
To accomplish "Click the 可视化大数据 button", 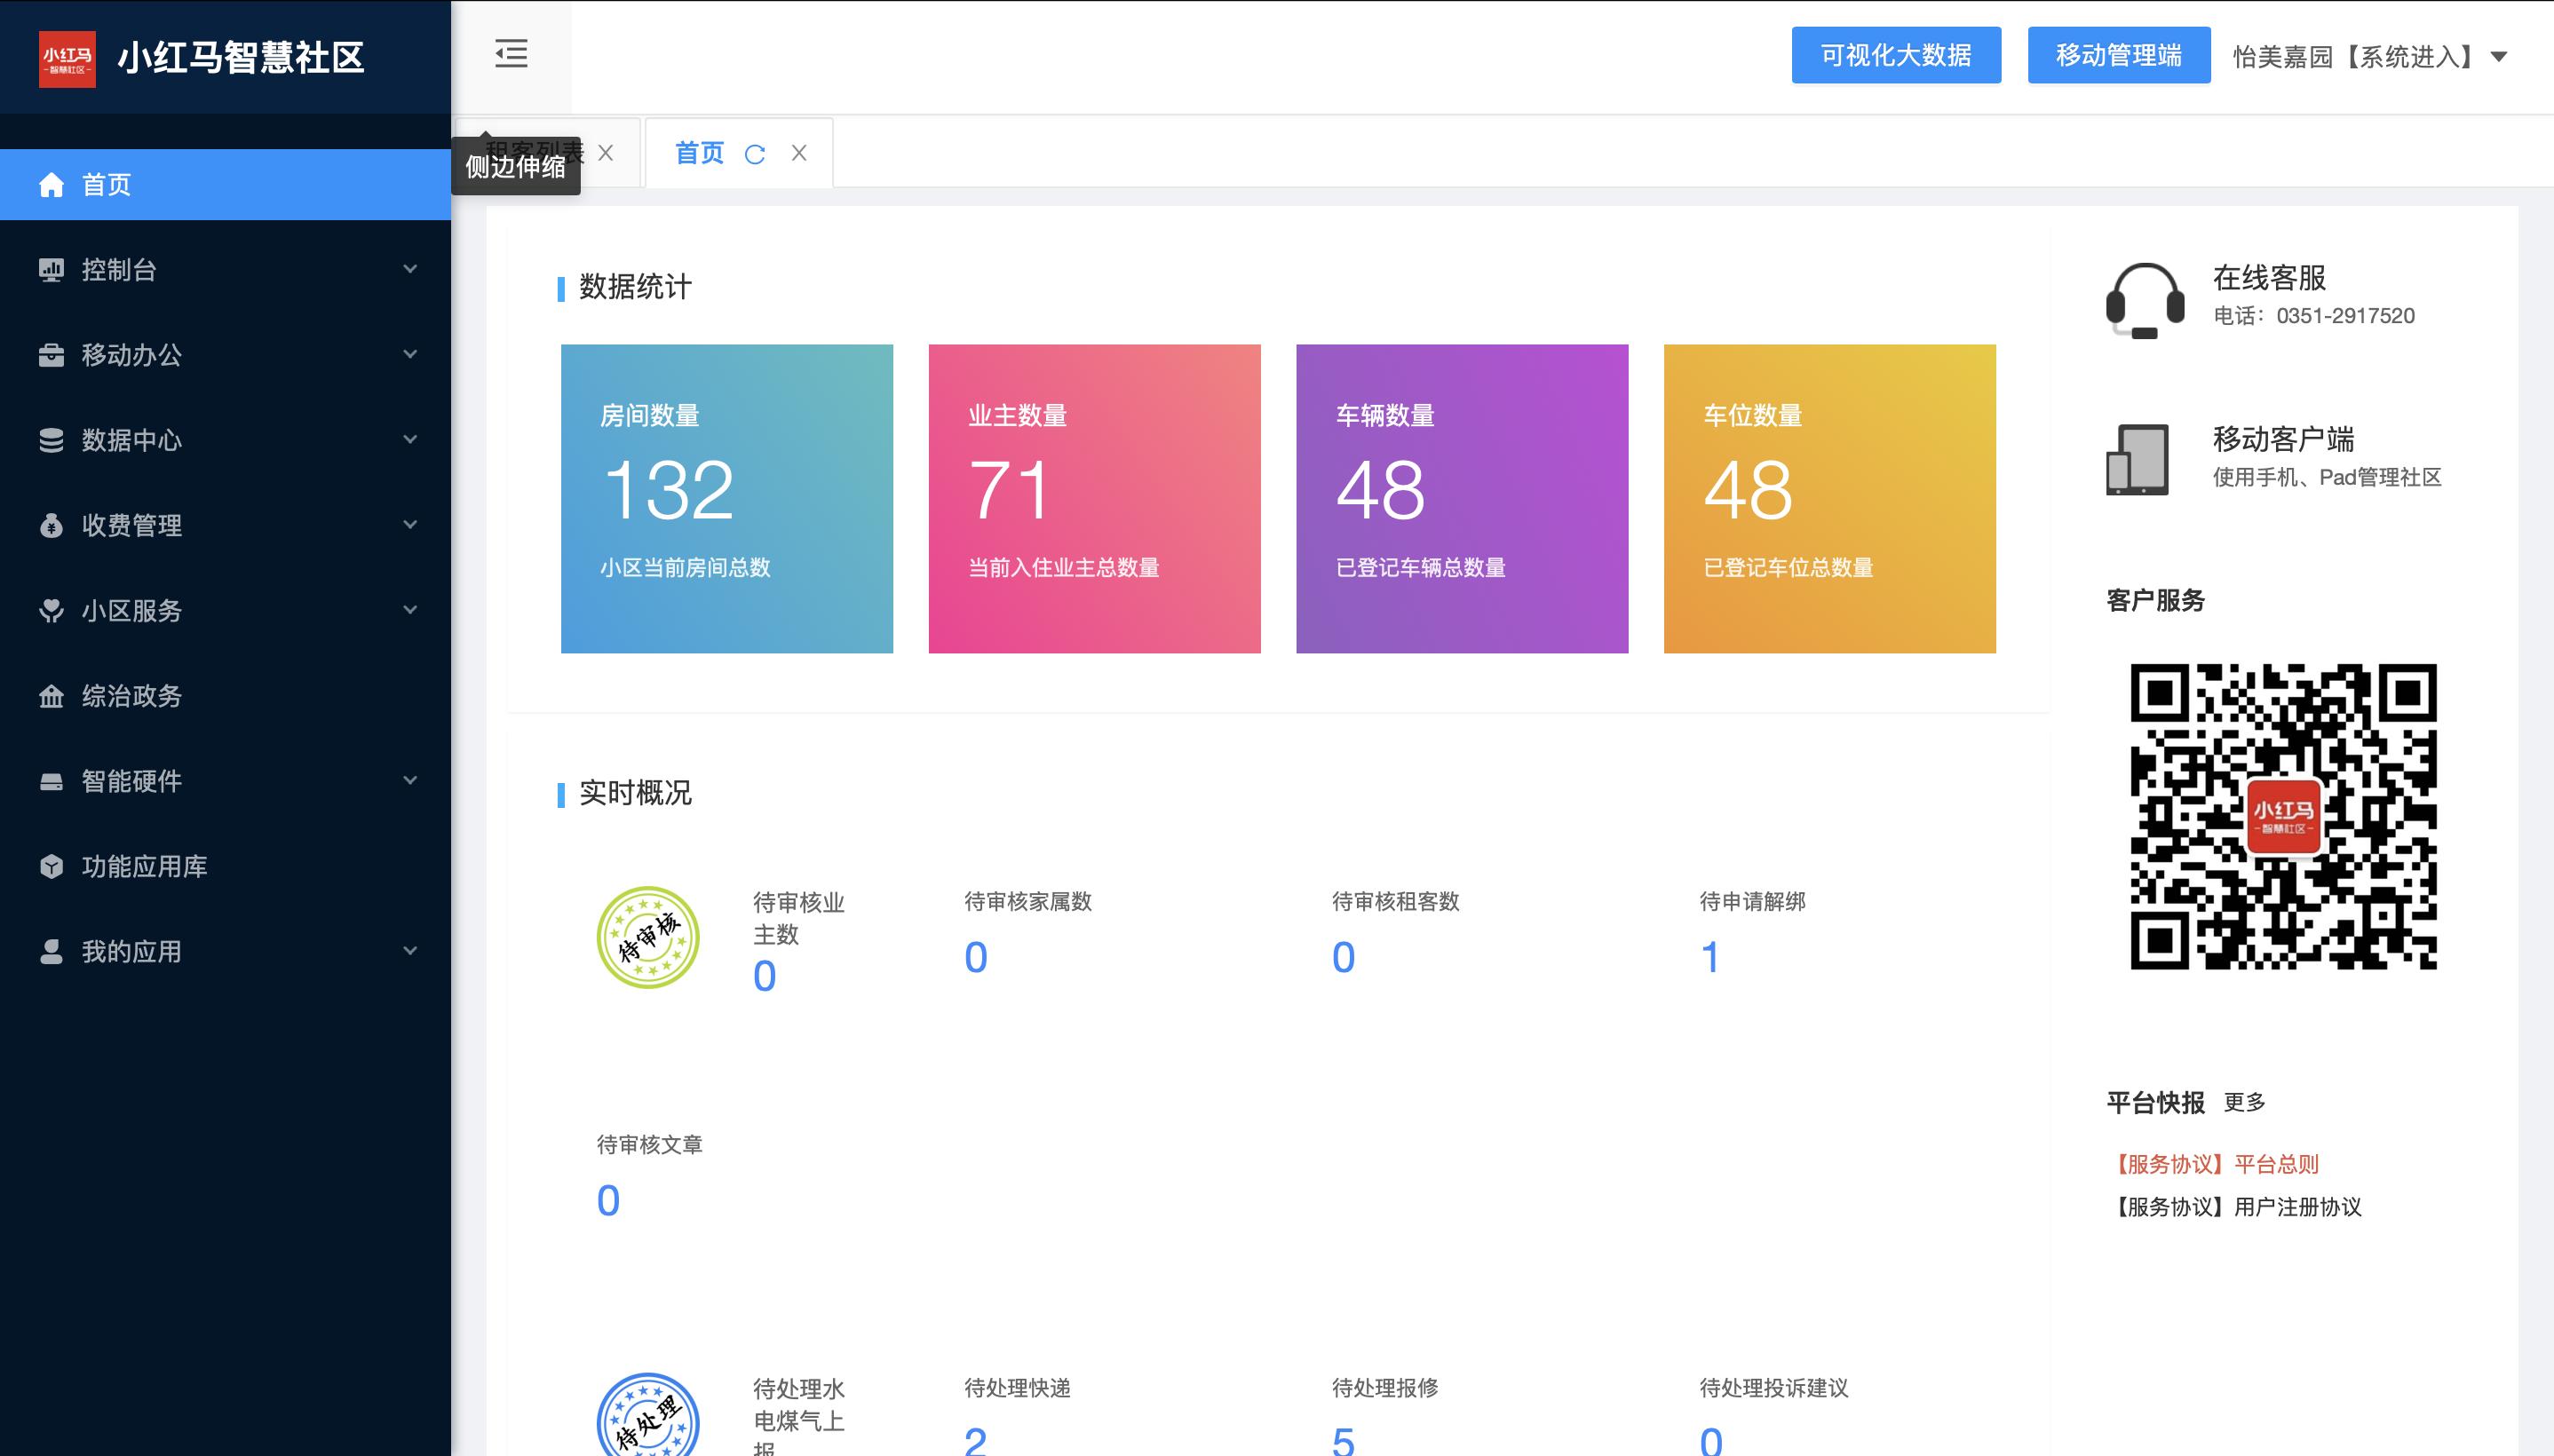I will (x=1896, y=55).
